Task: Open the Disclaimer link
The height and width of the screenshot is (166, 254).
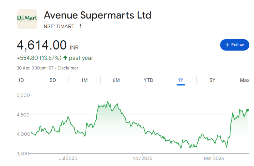Action: point(68,68)
